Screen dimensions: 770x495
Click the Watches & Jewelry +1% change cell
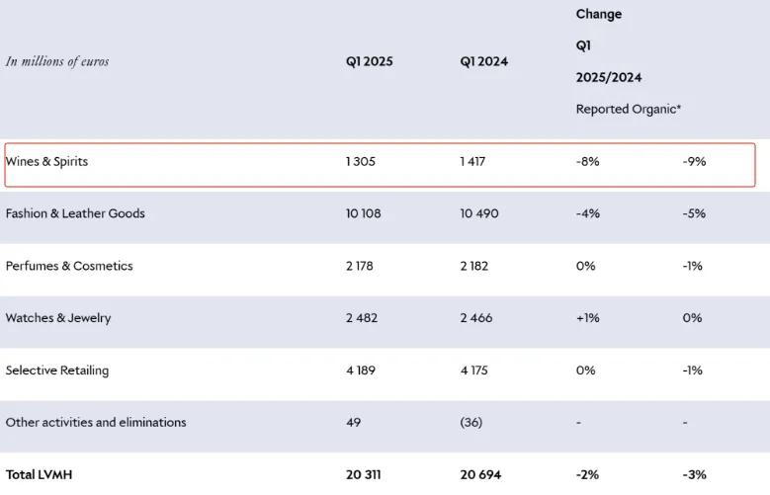click(587, 318)
